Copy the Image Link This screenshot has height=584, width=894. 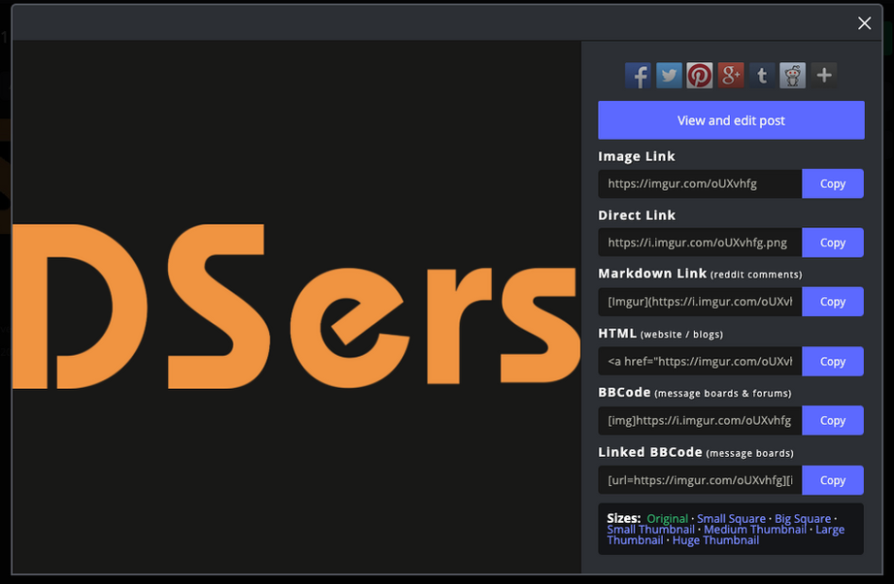tap(833, 183)
